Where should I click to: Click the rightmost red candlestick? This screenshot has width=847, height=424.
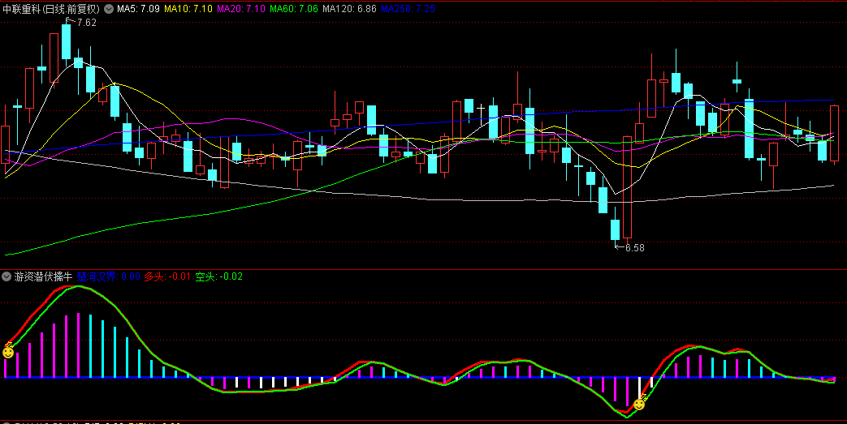(834, 134)
